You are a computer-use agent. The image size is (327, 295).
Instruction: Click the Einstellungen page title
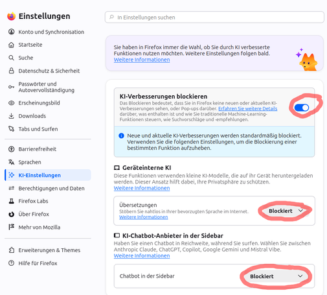45,16
